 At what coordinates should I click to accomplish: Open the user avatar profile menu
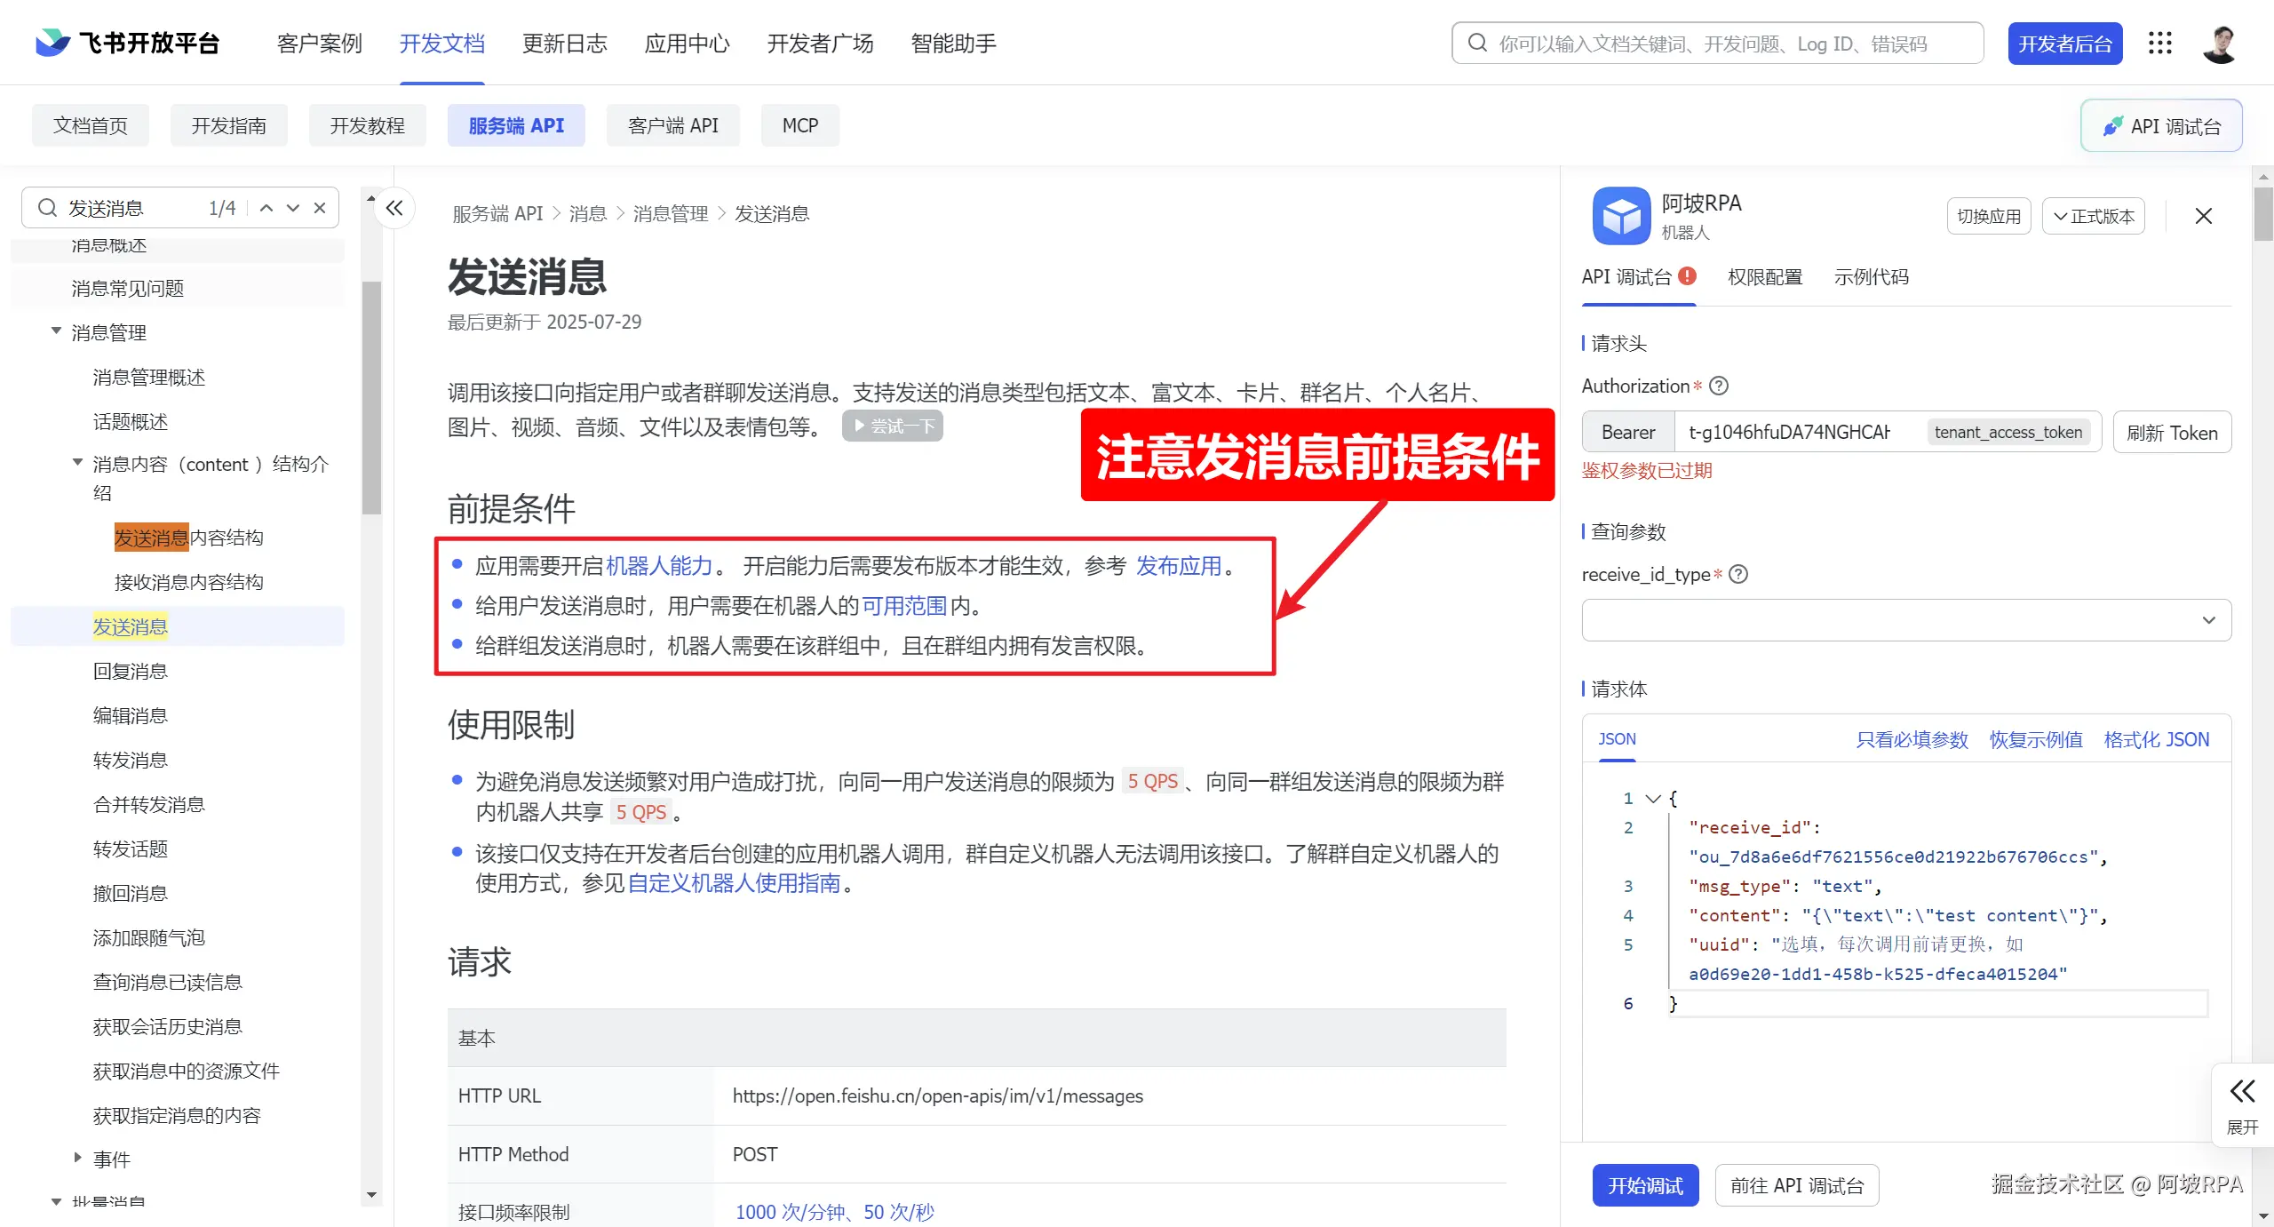point(2219,44)
